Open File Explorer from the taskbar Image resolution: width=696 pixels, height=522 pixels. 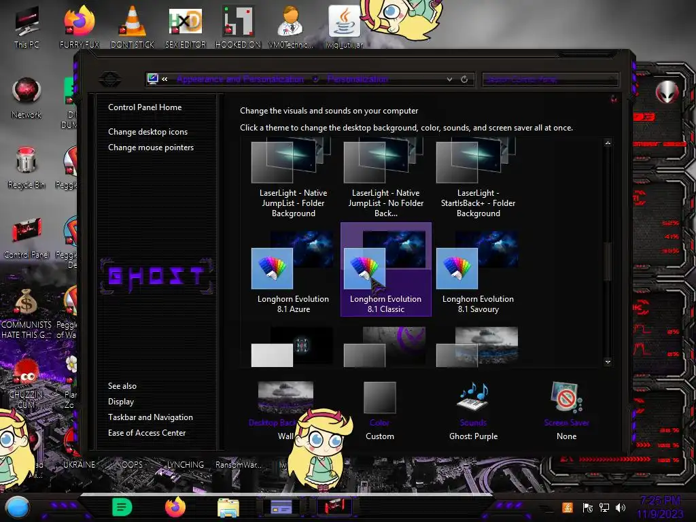[228, 508]
